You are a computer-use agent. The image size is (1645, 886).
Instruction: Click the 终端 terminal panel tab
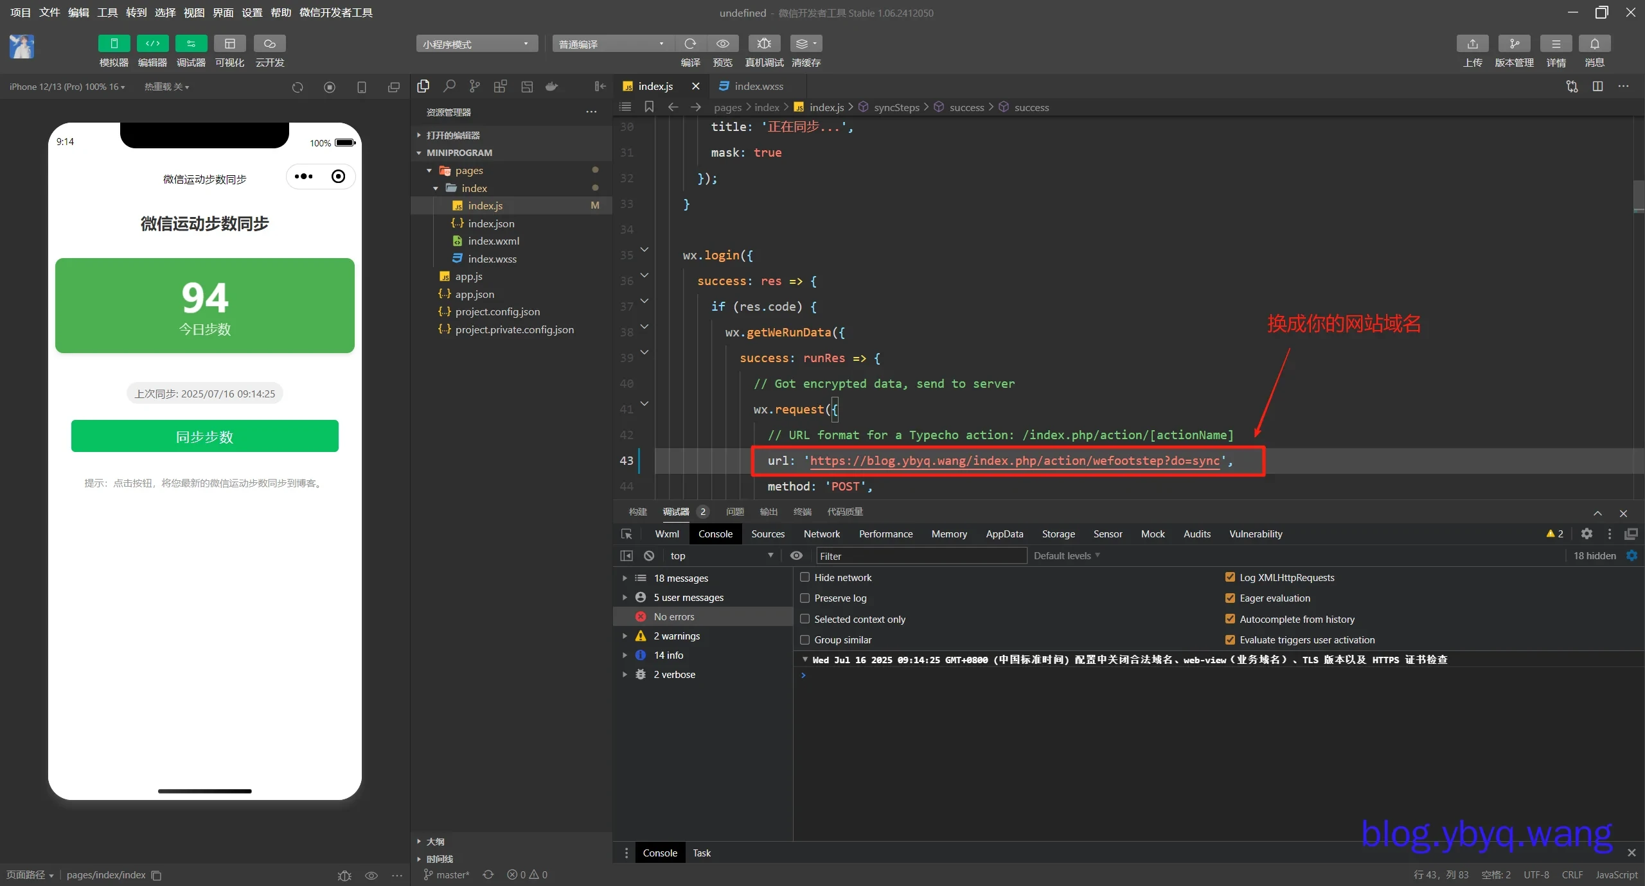click(x=802, y=512)
